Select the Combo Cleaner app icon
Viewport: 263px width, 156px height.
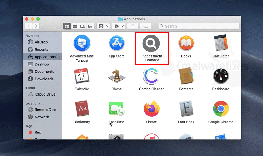151,76
